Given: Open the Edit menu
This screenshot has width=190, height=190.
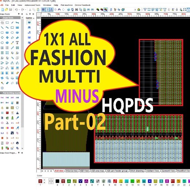Looking at the screenshot, I should point(13,5).
